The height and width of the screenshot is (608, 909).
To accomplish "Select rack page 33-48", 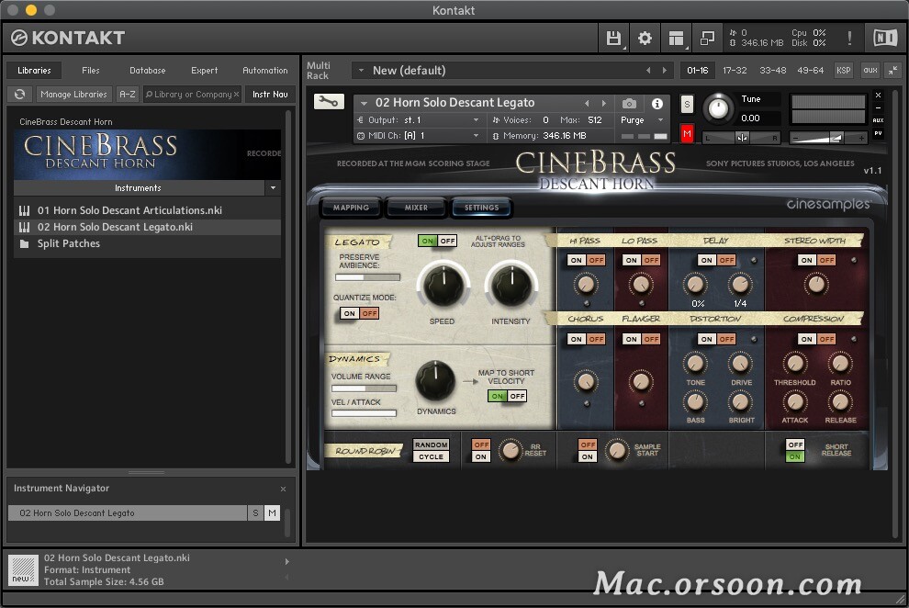I will point(773,70).
